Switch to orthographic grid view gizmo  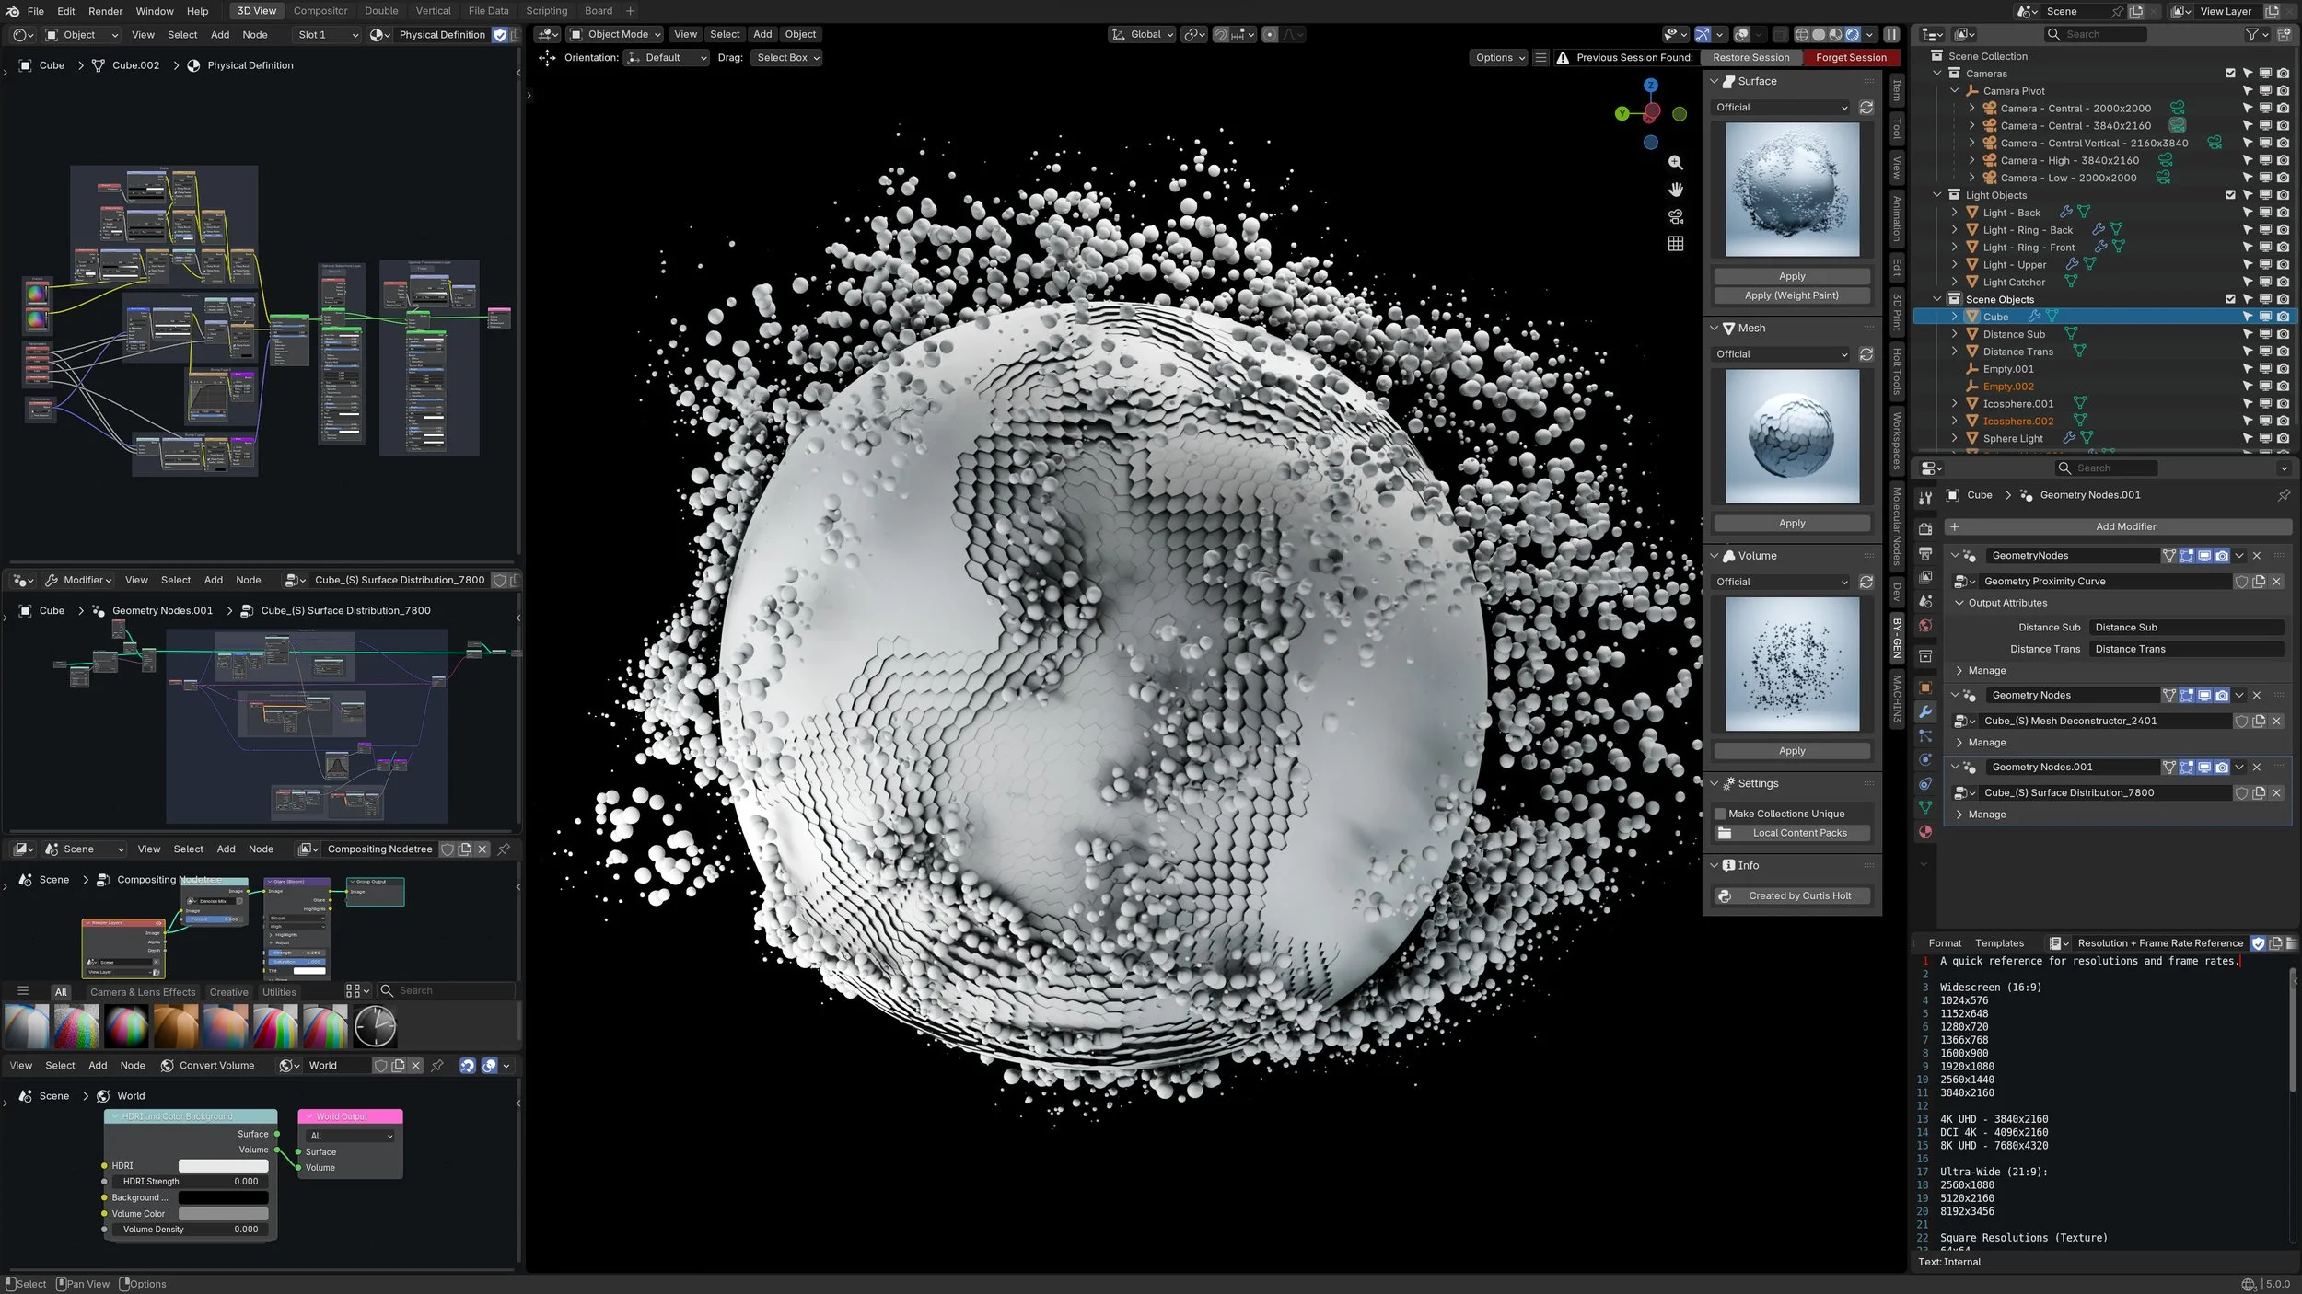pos(1675,244)
